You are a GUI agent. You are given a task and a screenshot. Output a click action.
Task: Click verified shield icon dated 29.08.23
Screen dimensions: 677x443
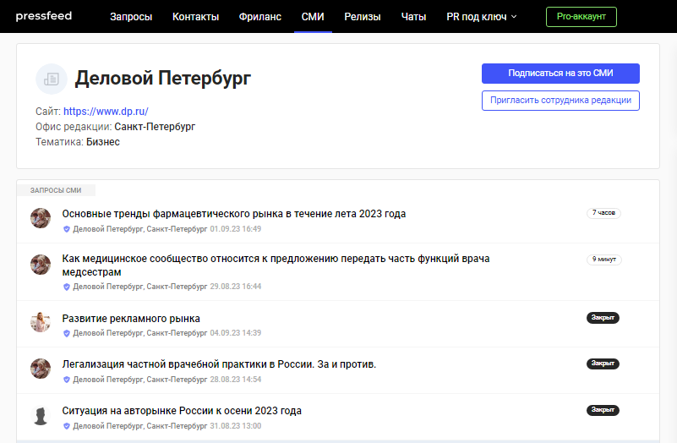[67, 287]
